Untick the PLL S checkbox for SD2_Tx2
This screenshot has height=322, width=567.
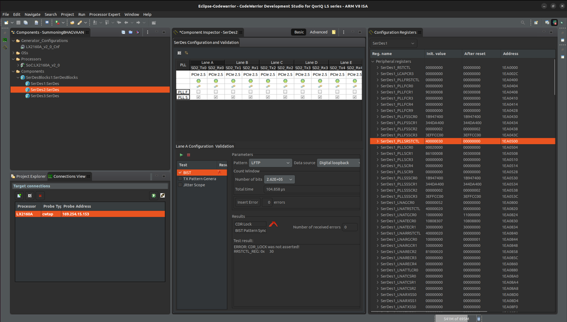267,97
